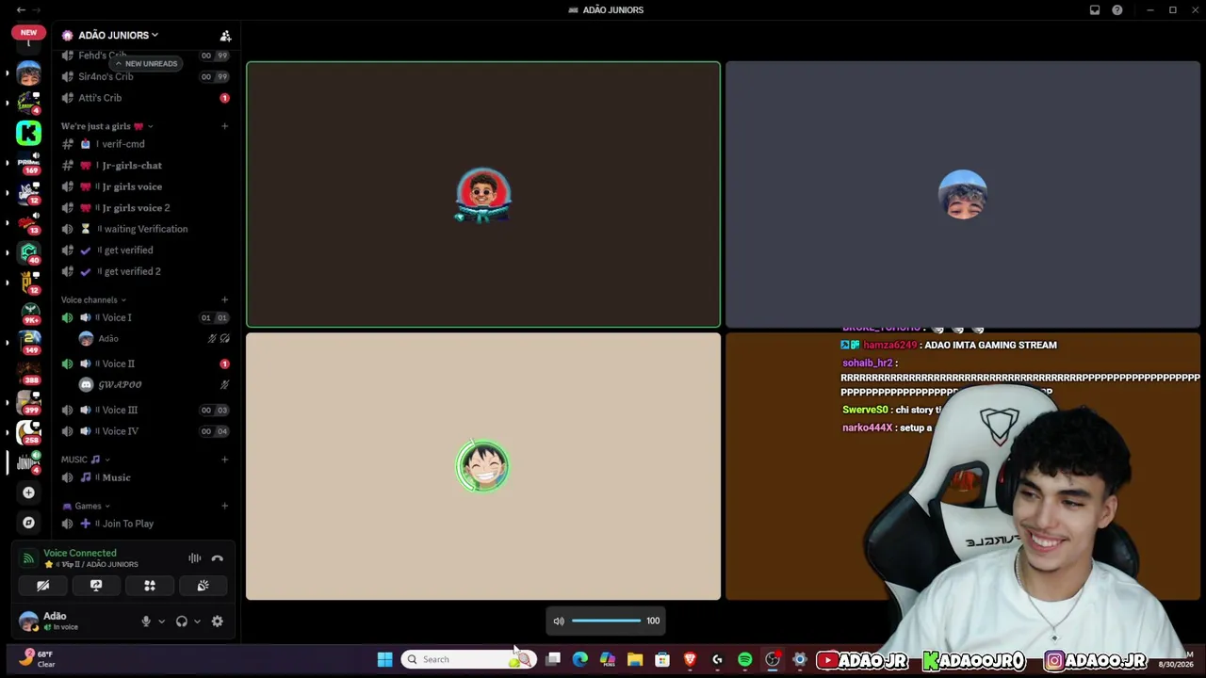Viewport: 1206px width, 678px height.
Task: Add a channel to MUSIC category
Action: click(x=224, y=460)
